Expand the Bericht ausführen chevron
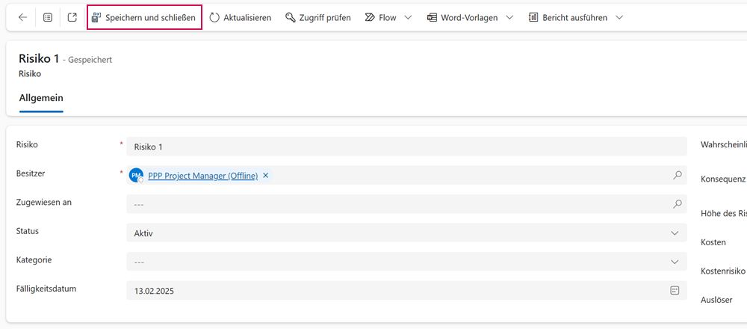 [x=619, y=17]
